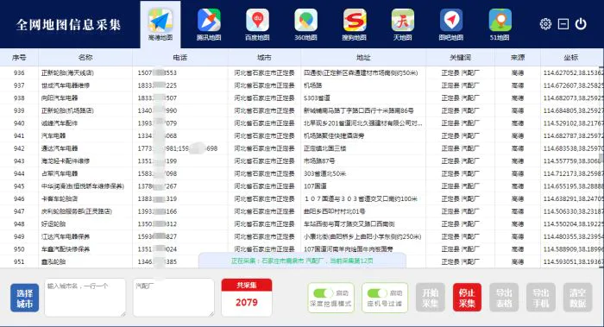This screenshot has height=327, width=604.
Task: Click address cell 107国道 in row 945
Action: (x=315, y=186)
